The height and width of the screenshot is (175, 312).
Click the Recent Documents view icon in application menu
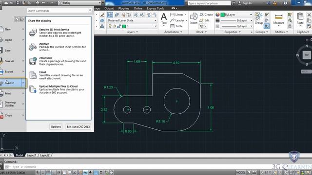[17, 19]
